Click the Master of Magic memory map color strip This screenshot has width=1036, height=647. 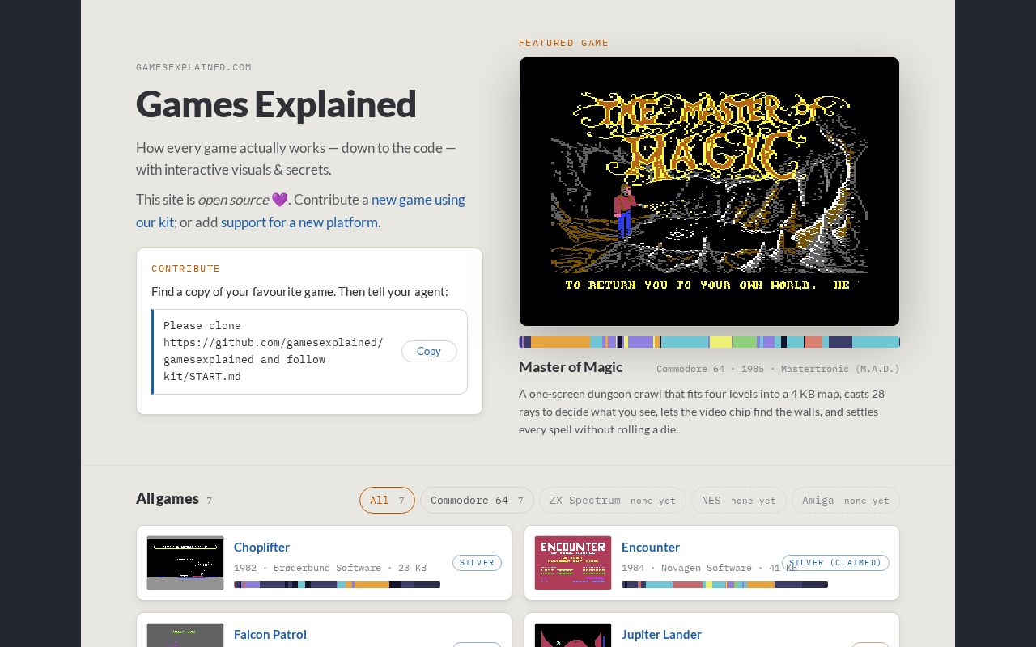click(709, 342)
